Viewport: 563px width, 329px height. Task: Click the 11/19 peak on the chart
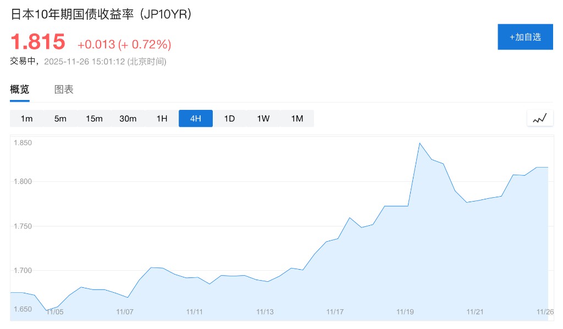pyautogui.click(x=420, y=143)
